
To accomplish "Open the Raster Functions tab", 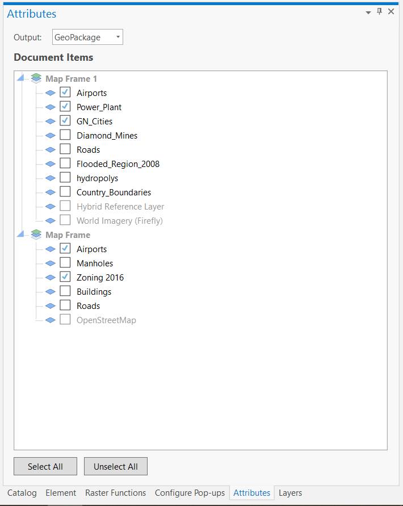I will point(116,493).
